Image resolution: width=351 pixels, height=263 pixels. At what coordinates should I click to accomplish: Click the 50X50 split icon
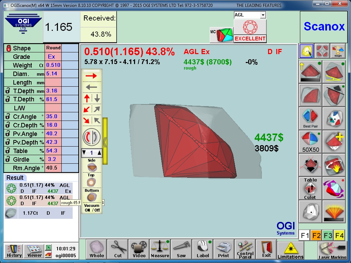click(310, 142)
